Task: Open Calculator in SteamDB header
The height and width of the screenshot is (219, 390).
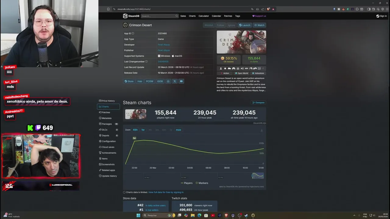Action: (204, 16)
